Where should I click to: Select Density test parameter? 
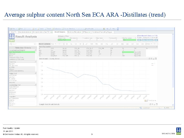pyautogui.click(x=53, y=54)
